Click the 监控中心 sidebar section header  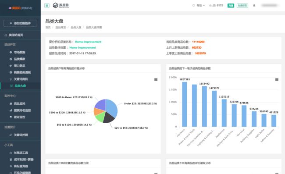[10, 96]
